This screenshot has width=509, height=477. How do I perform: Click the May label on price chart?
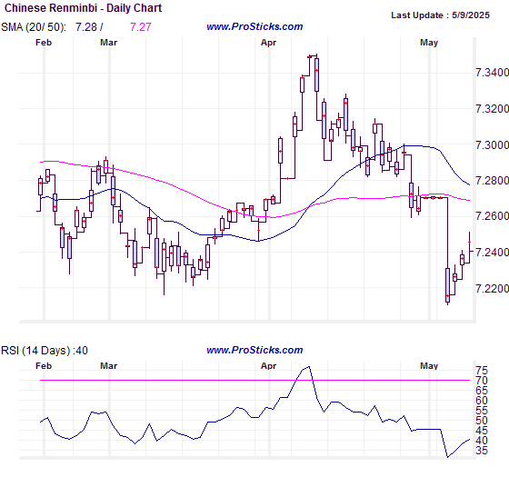(429, 43)
